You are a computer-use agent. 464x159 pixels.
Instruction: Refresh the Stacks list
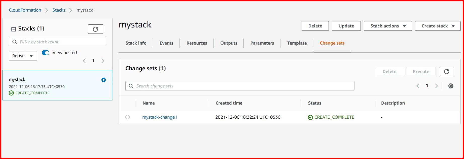pos(95,29)
